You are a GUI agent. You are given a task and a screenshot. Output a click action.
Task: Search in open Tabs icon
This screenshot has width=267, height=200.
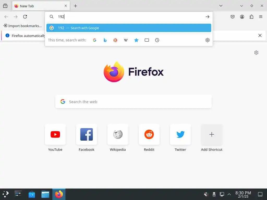click(147, 40)
